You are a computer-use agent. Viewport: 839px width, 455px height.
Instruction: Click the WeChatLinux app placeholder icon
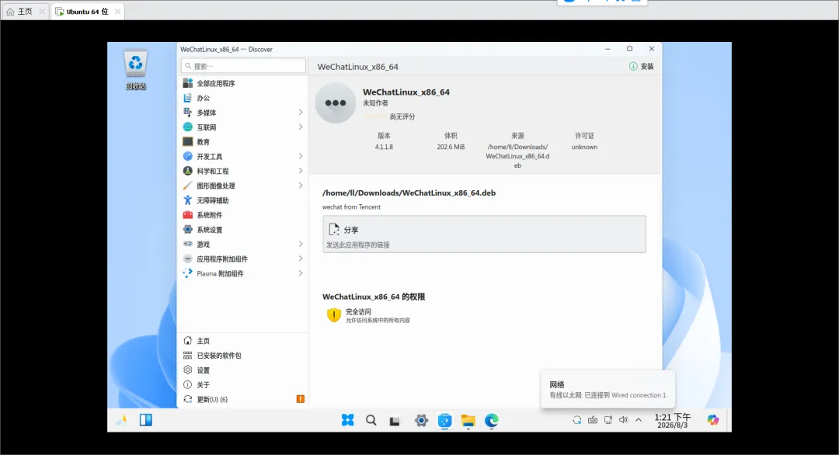[x=336, y=102]
